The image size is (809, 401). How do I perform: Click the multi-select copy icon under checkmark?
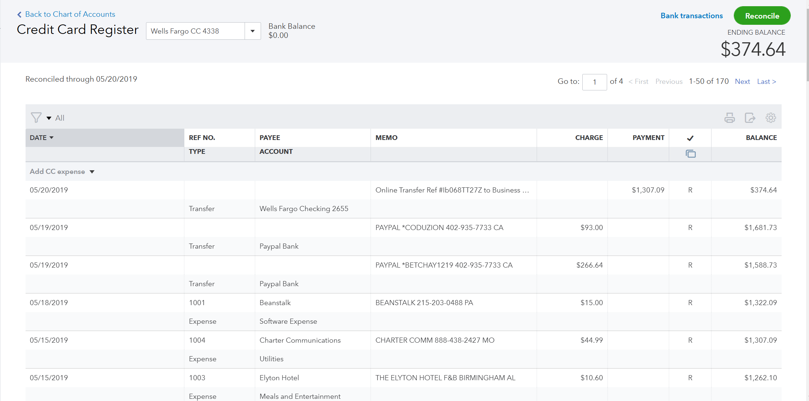tap(690, 154)
